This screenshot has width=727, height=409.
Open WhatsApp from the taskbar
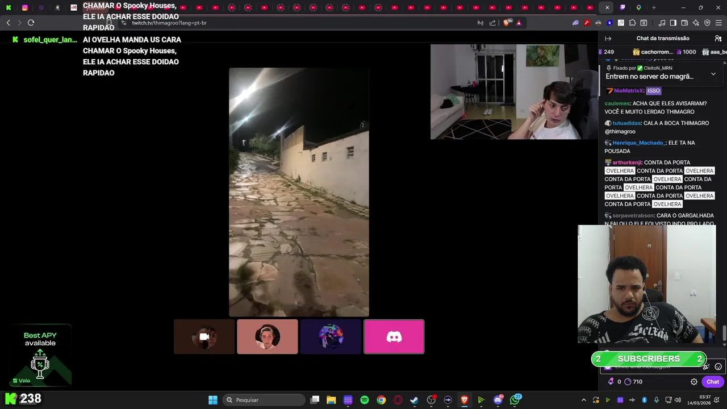[515, 400]
